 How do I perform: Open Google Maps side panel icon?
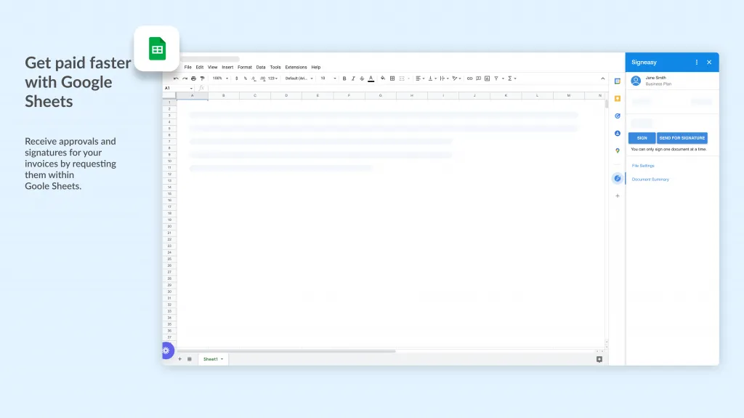(x=618, y=150)
